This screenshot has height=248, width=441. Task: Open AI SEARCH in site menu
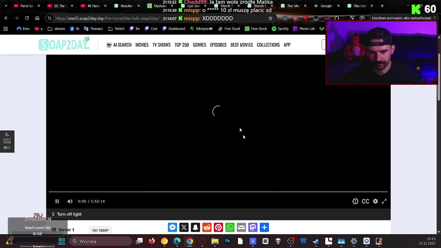click(x=119, y=45)
